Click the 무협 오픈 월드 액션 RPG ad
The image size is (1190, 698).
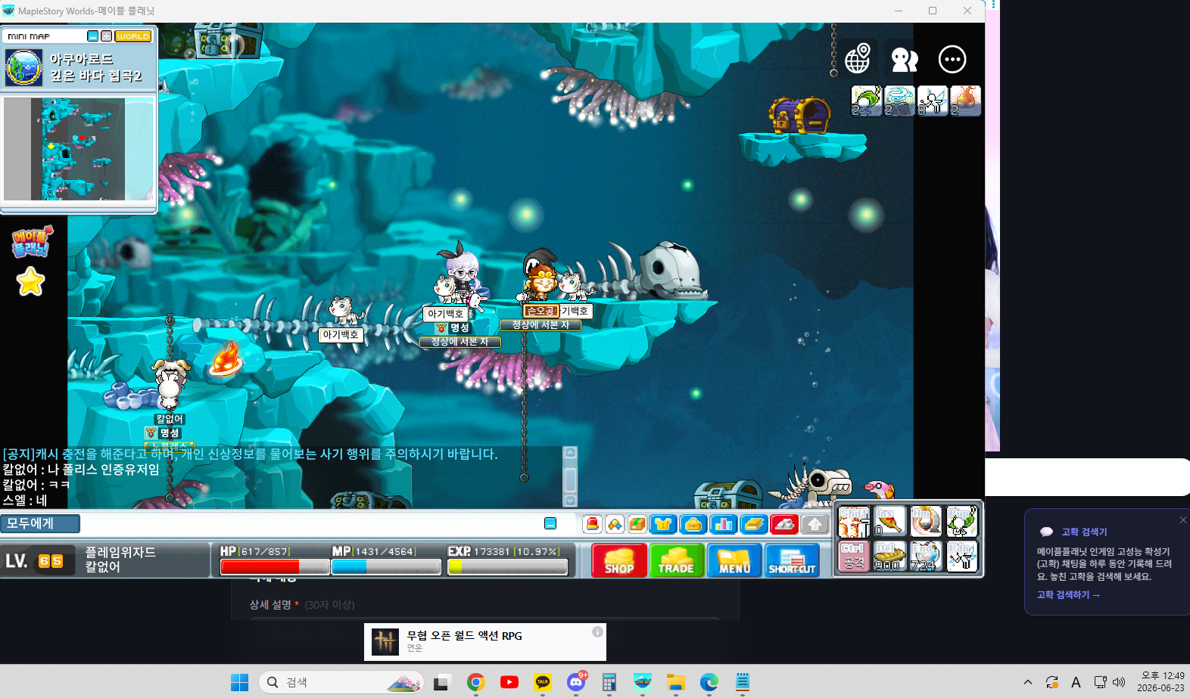(484, 641)
